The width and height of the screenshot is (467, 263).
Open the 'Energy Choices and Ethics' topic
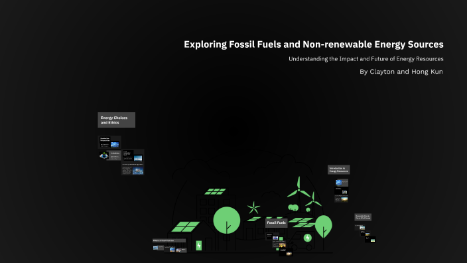[x=117, y=120]
